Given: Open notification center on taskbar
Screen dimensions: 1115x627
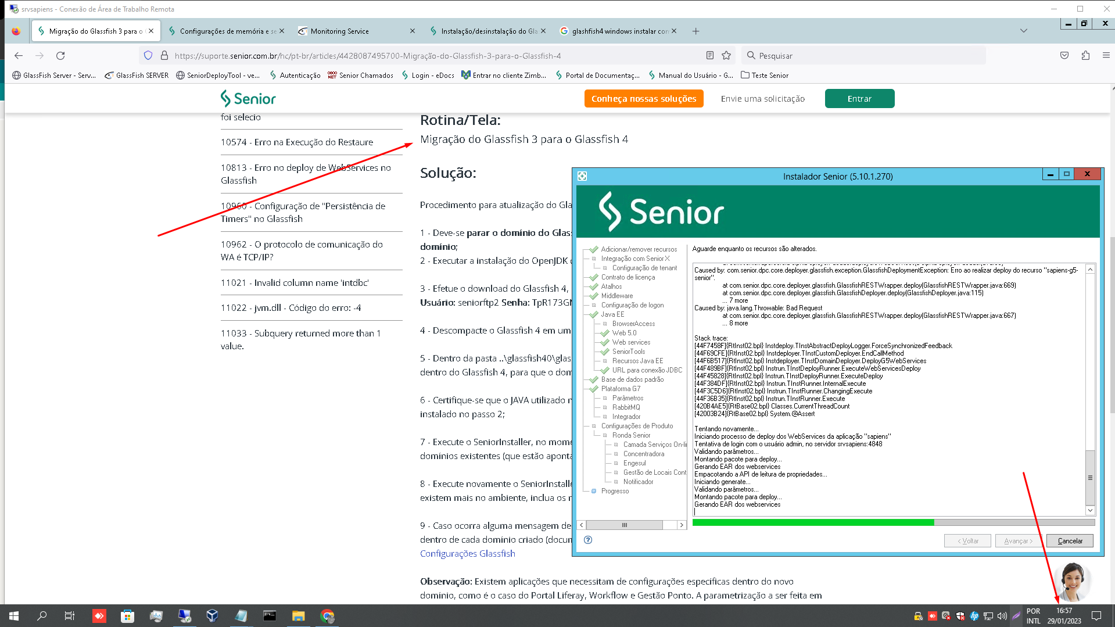Looking at the screenshot, I should coord(1096,616).
